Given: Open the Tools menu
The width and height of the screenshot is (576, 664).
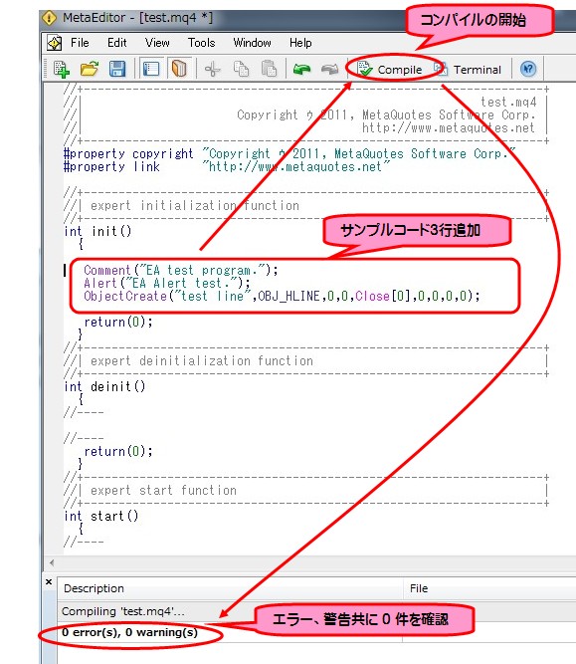Looking at the screenshot, I should [202, 43].
